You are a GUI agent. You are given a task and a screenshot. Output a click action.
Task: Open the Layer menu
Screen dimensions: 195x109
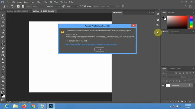pyautogui.click(x=26, y=2)
